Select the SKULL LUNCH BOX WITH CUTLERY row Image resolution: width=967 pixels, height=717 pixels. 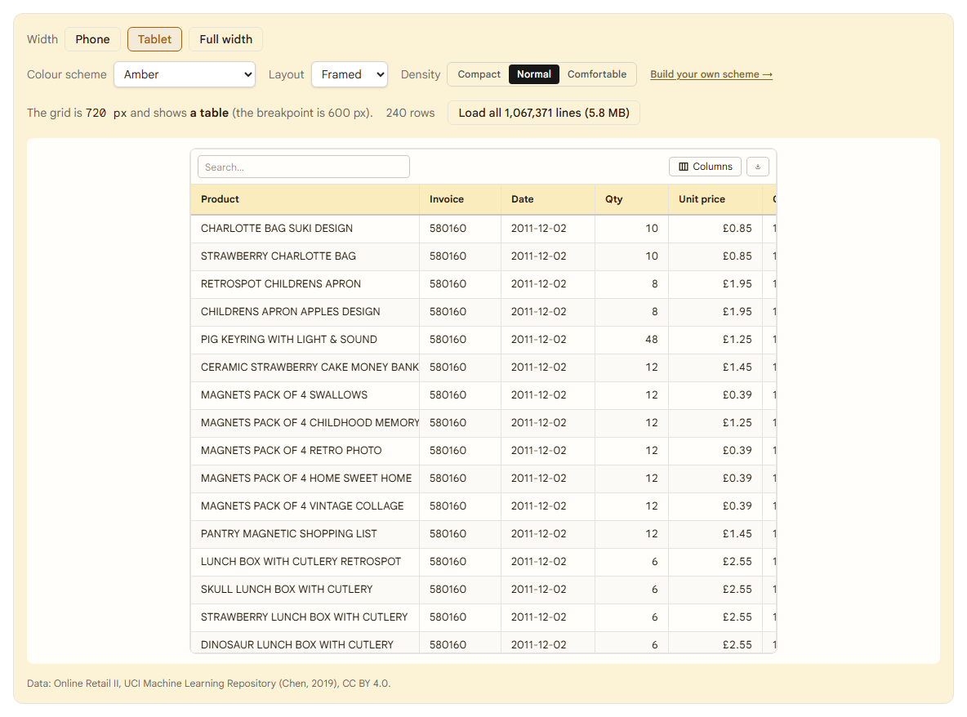(x=484, y=590)
